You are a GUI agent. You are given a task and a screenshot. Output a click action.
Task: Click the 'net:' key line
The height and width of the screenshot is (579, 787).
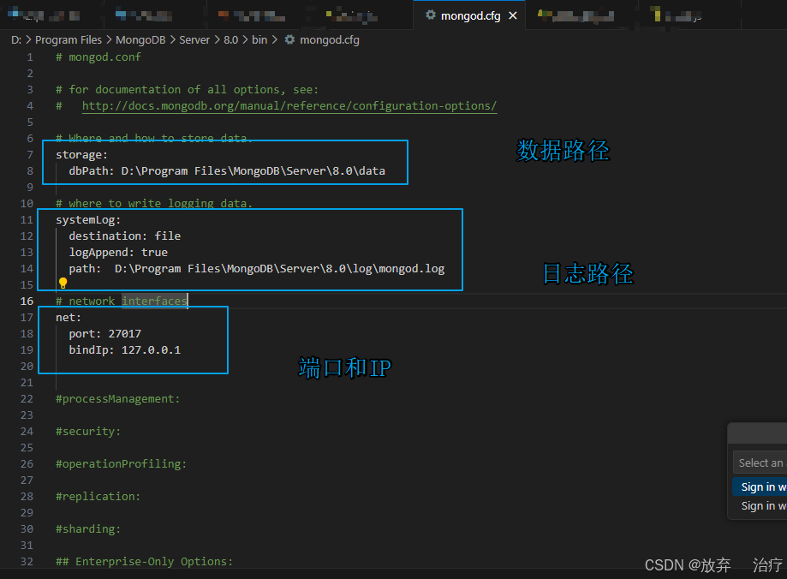[x=69, y=318]
